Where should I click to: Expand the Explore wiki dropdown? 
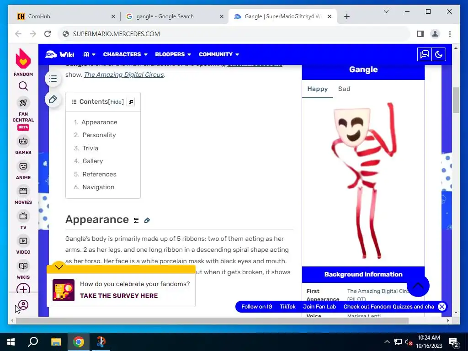(x=89, y=54)
